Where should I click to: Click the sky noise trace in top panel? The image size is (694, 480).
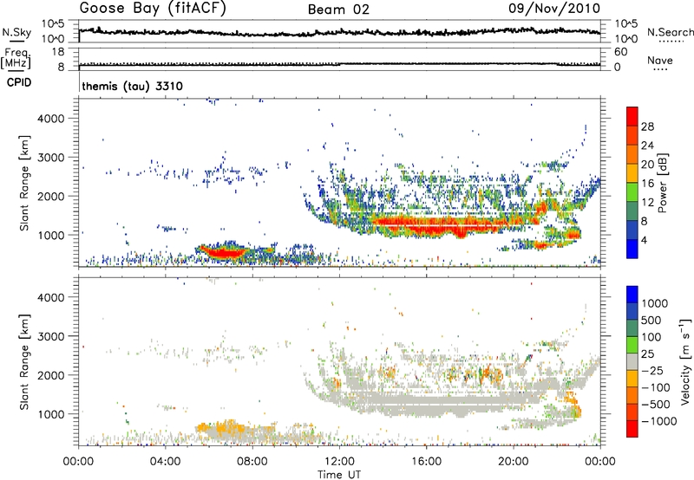(339, 32)
